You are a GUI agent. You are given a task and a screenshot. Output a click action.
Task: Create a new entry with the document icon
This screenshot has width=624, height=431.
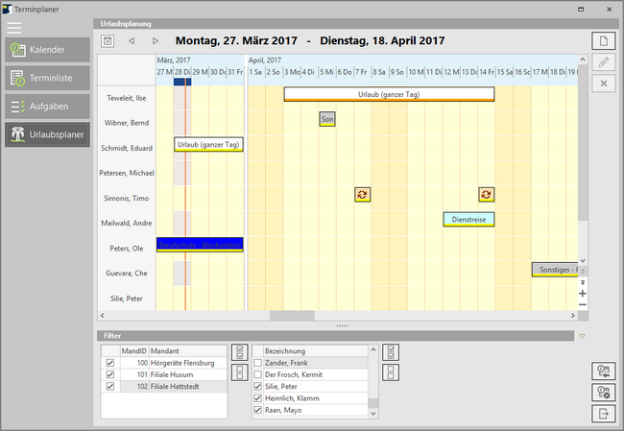tap(602, 41)
